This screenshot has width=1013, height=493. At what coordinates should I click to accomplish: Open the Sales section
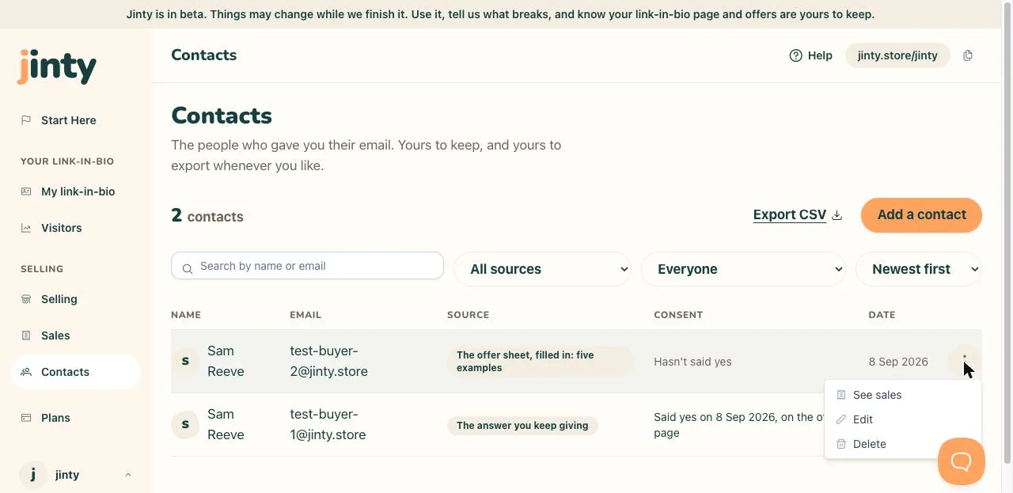[x=76, y=336]
